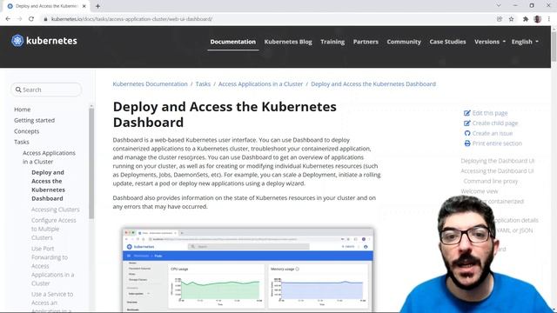Click the Tasks breadcrumb link
Screen dimensions: 557x313
point(203,84)
